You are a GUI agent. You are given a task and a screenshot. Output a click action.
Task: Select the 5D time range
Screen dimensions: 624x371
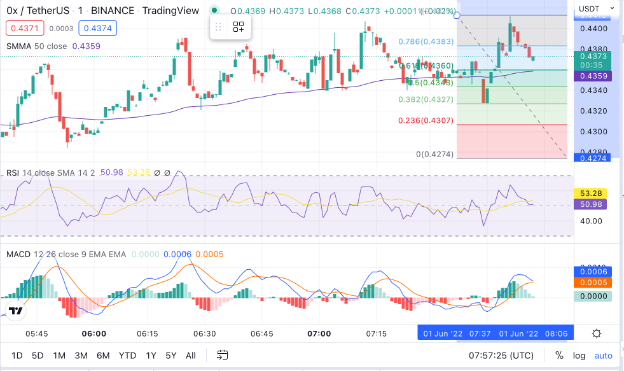coord(38,356)
